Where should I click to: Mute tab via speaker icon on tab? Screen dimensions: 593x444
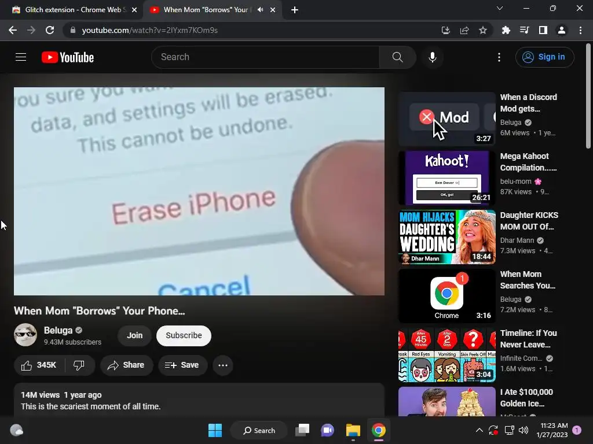[x=260, y=10]
